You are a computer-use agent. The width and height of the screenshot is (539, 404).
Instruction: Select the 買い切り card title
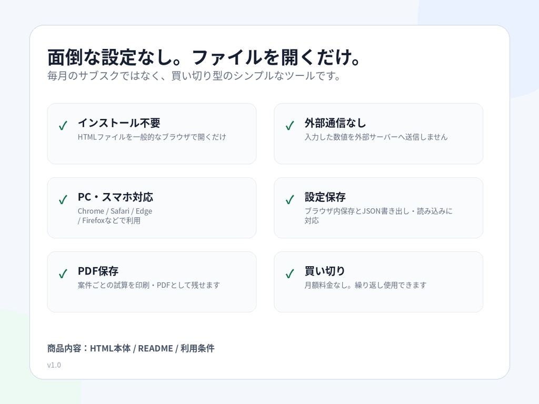point(324,271)
